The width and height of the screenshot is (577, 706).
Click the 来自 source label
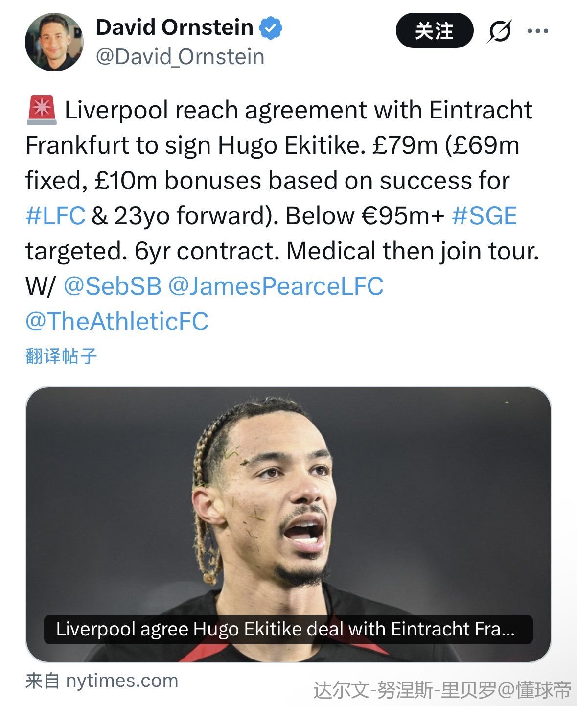coord(43,681)
